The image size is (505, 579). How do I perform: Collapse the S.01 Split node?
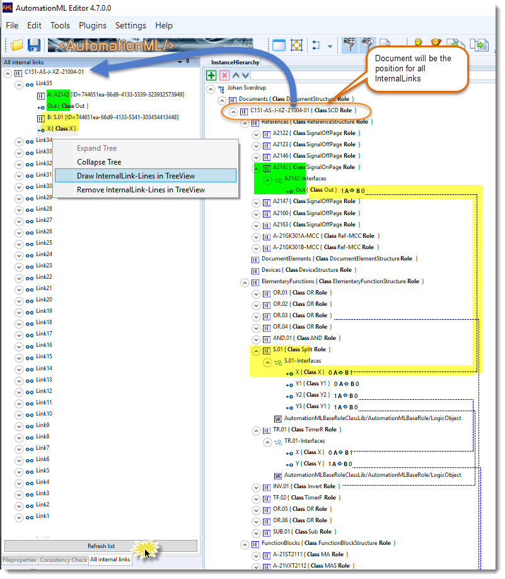[x=256, y=351]
